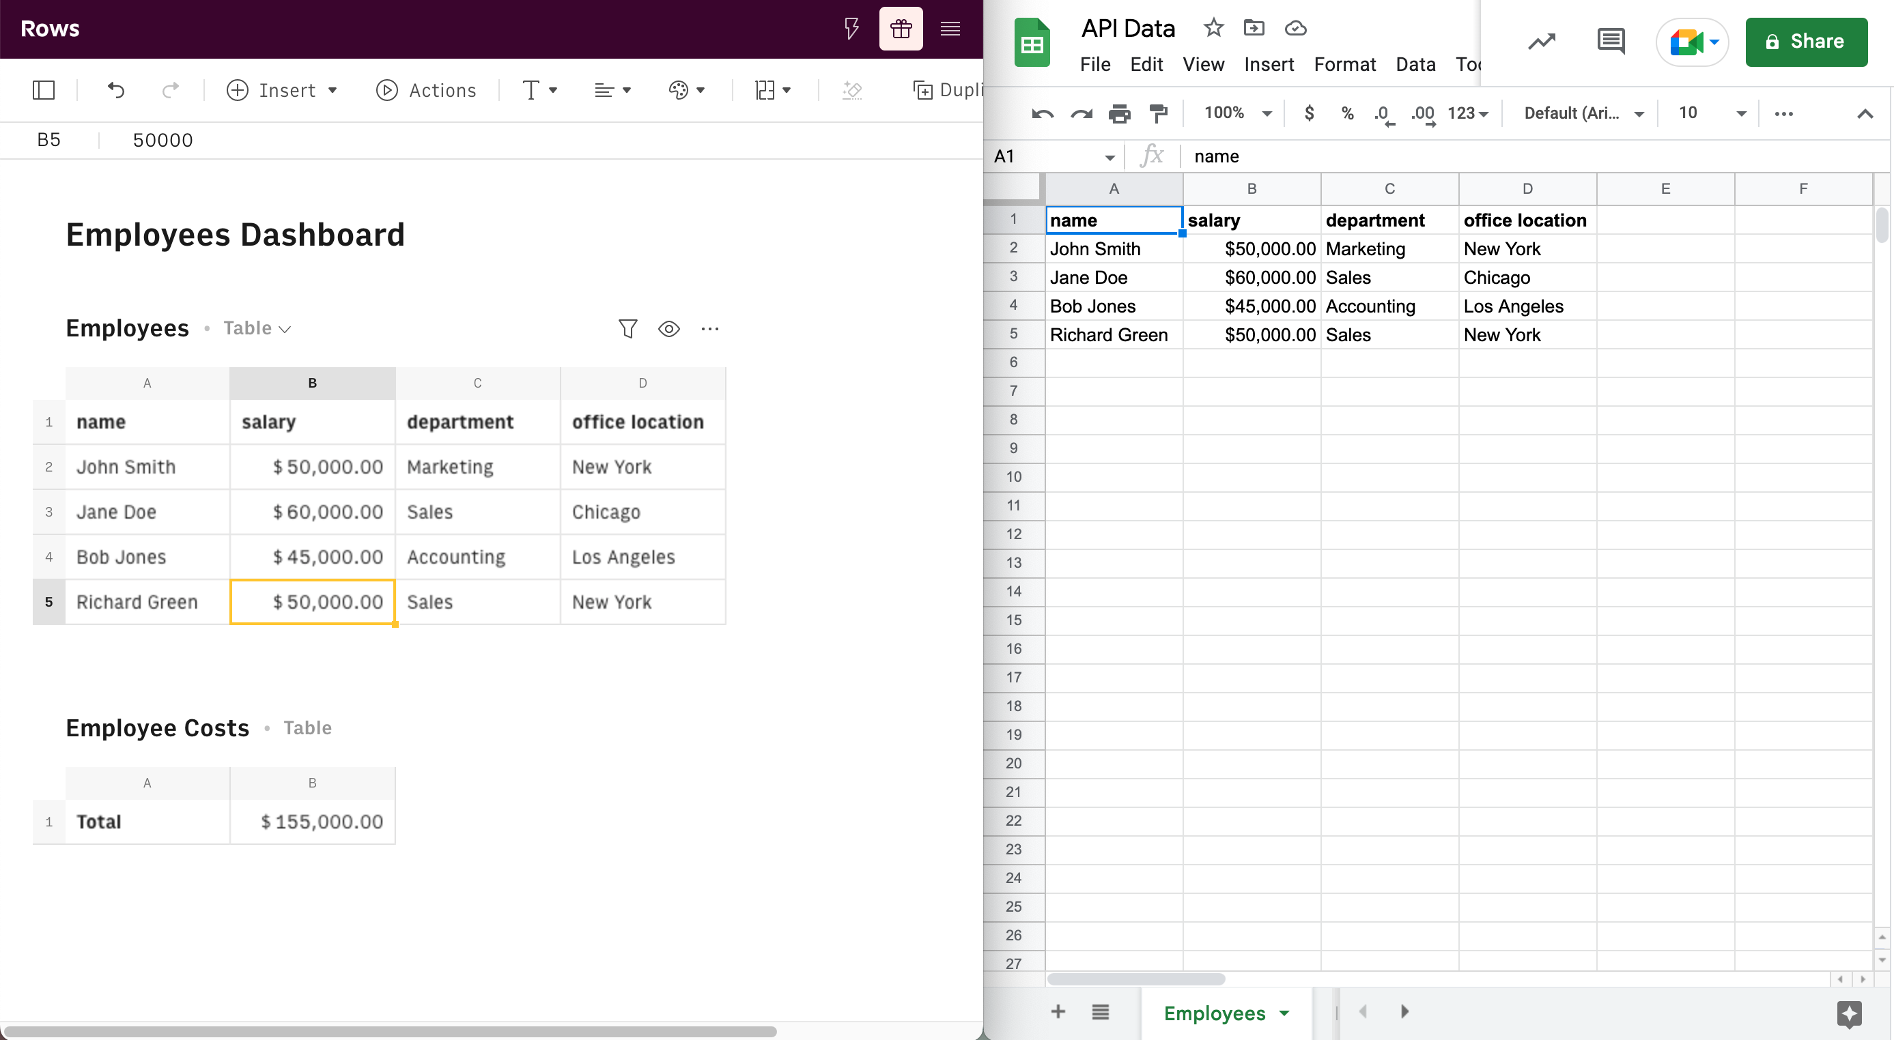Select column C header in Sheets
This screenshot has height=1040, width=1894.
(1389, 189)
